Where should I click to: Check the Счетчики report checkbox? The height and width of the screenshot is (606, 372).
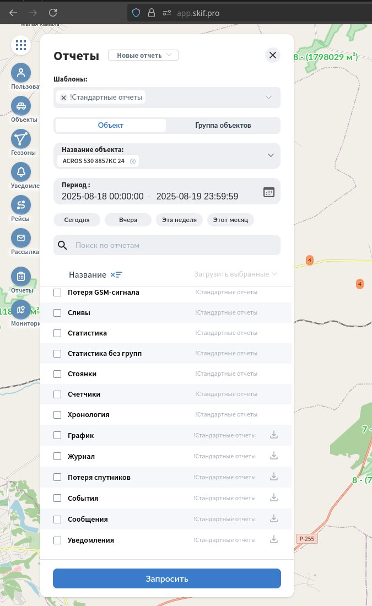[57, 394]
